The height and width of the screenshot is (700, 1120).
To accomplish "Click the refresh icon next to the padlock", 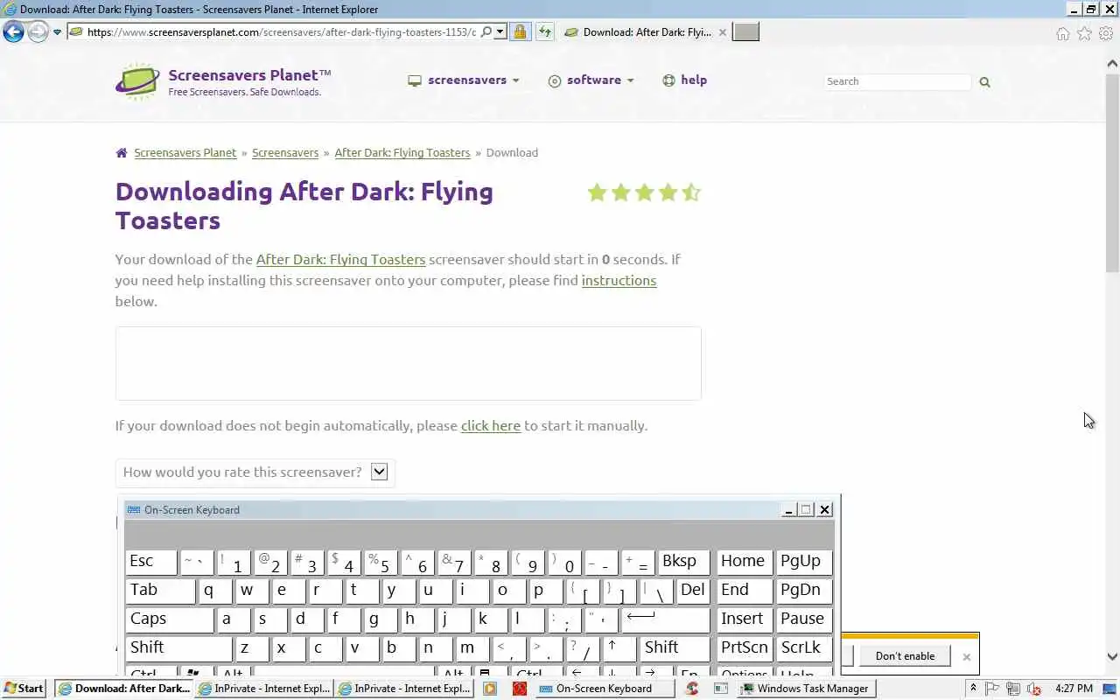I will [545, 32].
